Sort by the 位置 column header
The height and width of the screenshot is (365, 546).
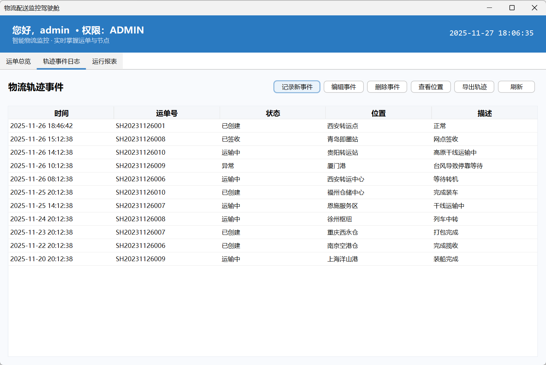(x=379, y=113)
